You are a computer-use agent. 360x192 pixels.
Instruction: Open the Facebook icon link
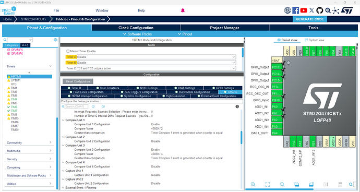pyautogui.click(x=295, y=10)
